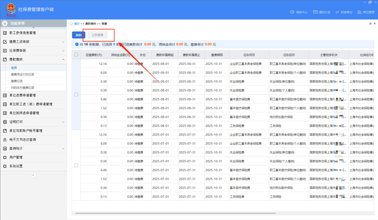Screen dimensions: 378x220
Task: Collapse the 费款缴纳 menu section
Action: click(x=63, y=59)
